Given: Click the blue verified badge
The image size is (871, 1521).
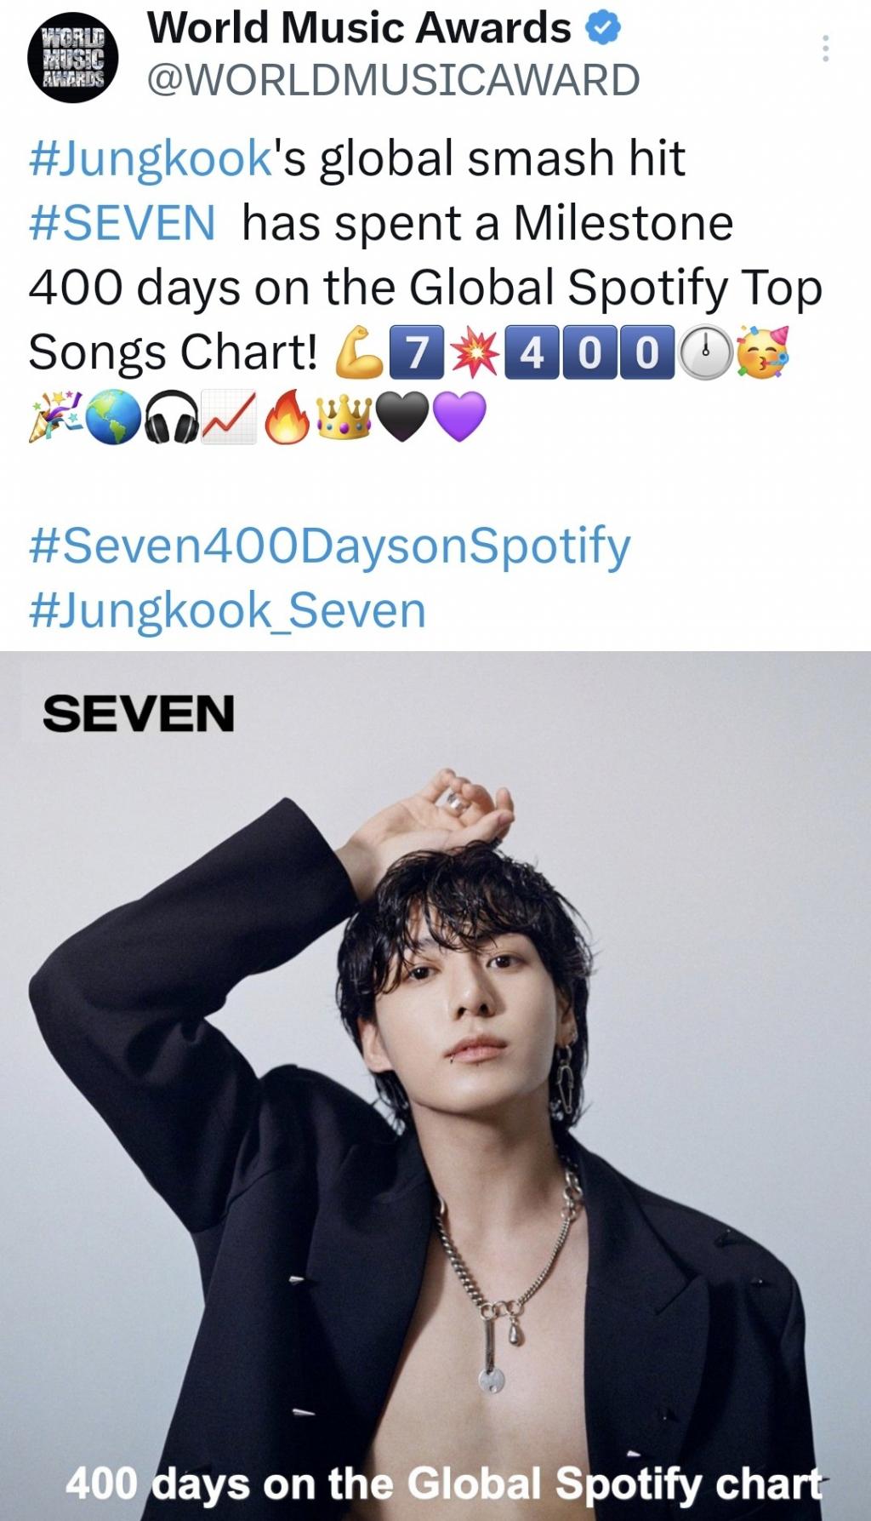Looking at the screenshot, I should (x=602, y=29).
